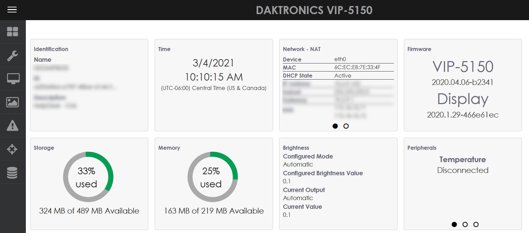
Task: Open the dashboard grid icon in sidebar
Action: tap(13, 32)
